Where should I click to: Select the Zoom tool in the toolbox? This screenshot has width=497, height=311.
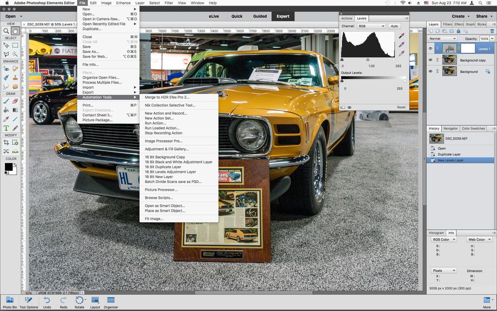(6, 30)
